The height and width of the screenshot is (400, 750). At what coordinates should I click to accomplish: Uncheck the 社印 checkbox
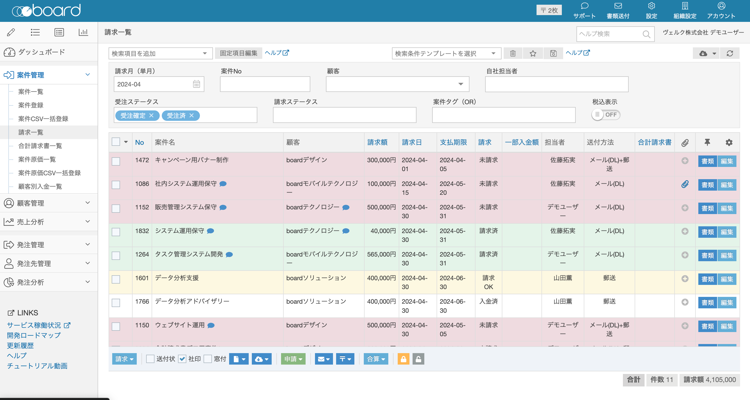(x=182, y=359)
